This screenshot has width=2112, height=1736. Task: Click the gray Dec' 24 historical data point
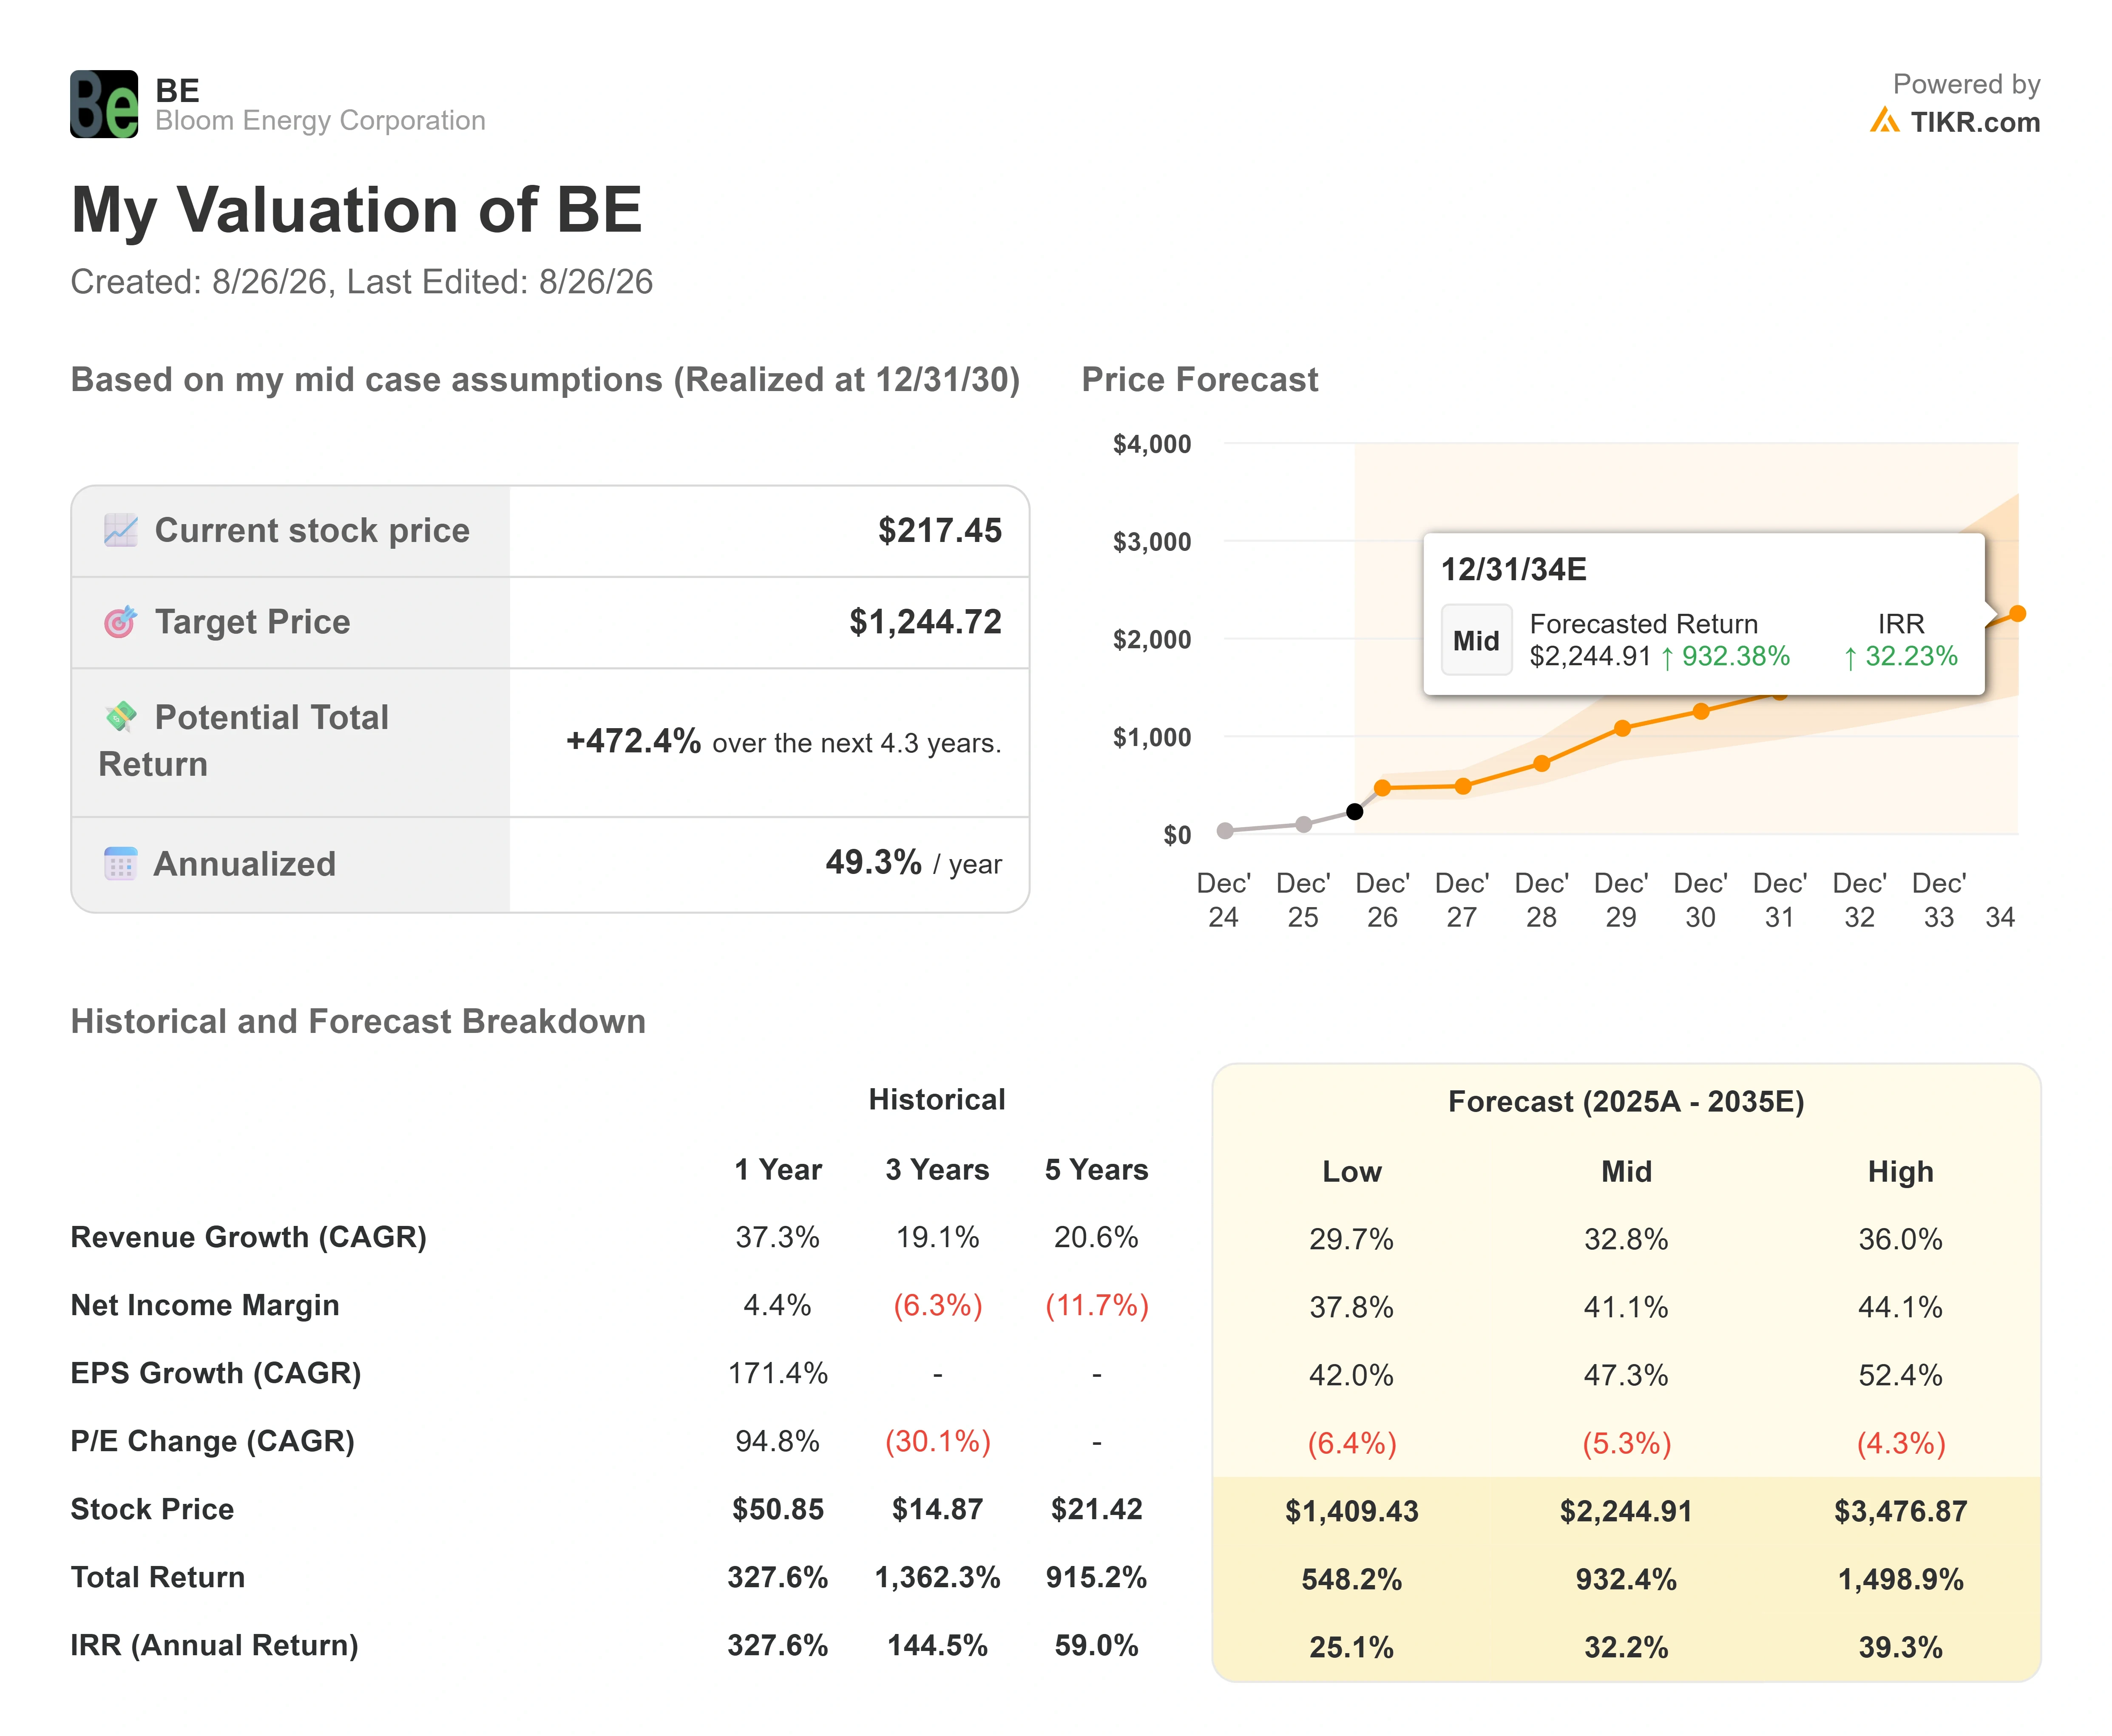pos(1225,830)
